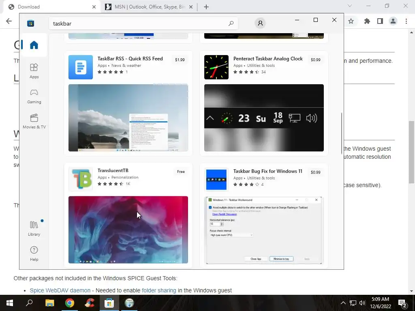Open Chrome's profile avatar
This screenshot has height=311, width=415.
tap(393, 21)
